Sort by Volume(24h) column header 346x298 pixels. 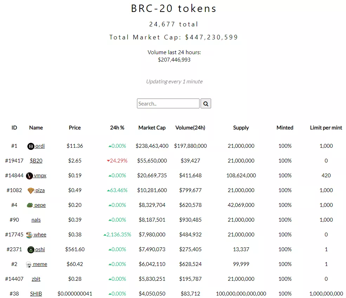point(190,128)
